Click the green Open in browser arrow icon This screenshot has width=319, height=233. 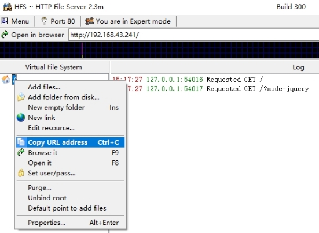(5, 35)
